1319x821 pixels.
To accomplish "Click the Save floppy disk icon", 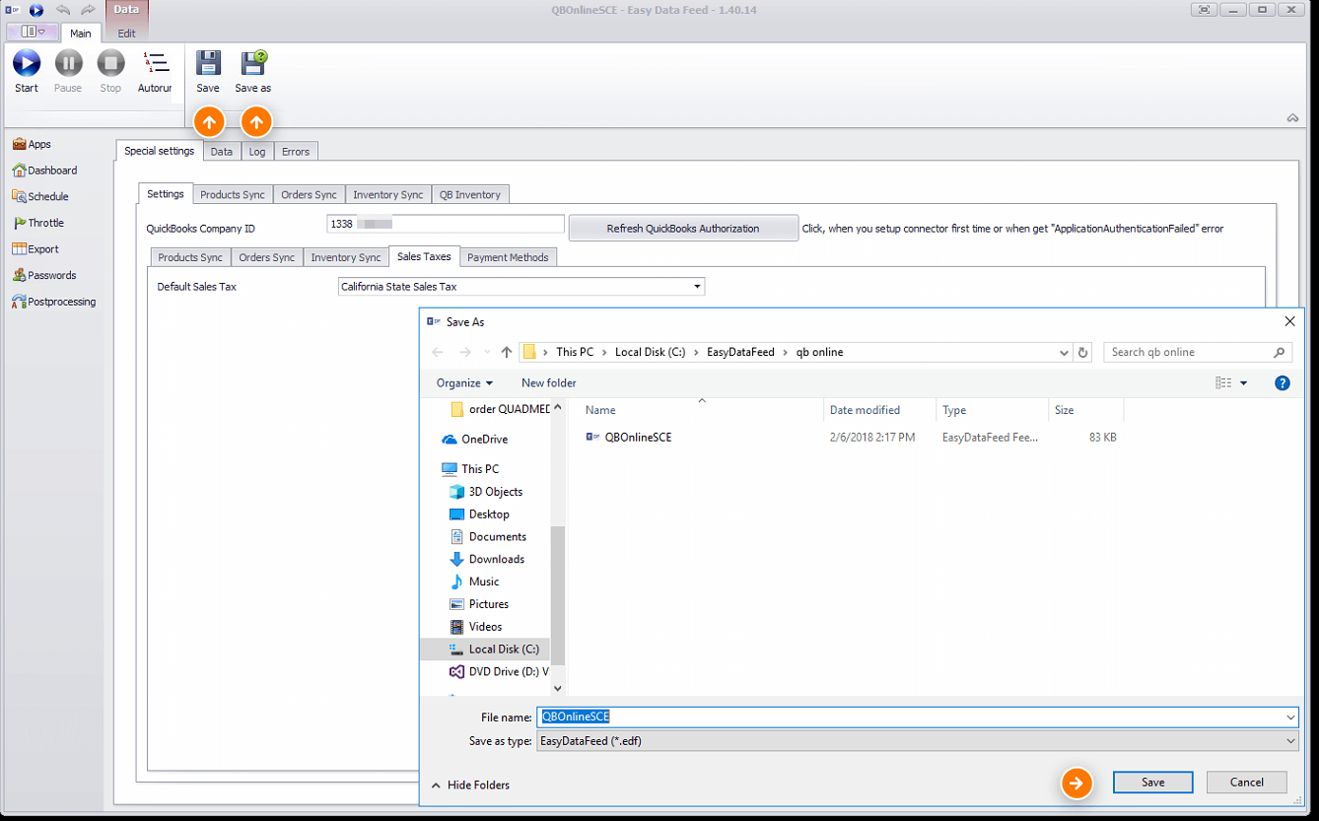I will click(x=208, y=64).
